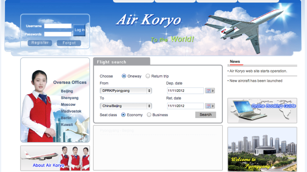Expand the To destination dropdown

tap(126, 106)
